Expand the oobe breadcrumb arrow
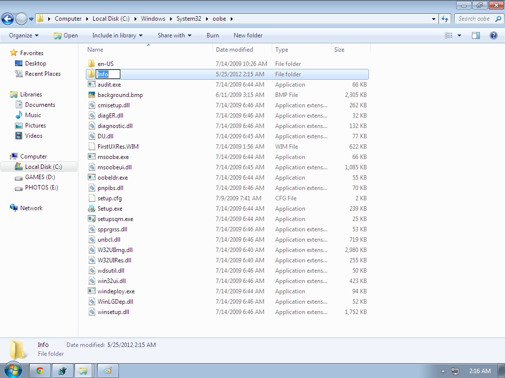 (232, 19)
